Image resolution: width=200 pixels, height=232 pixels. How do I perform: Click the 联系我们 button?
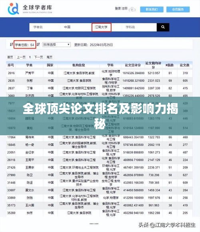(x=152, y=10)
